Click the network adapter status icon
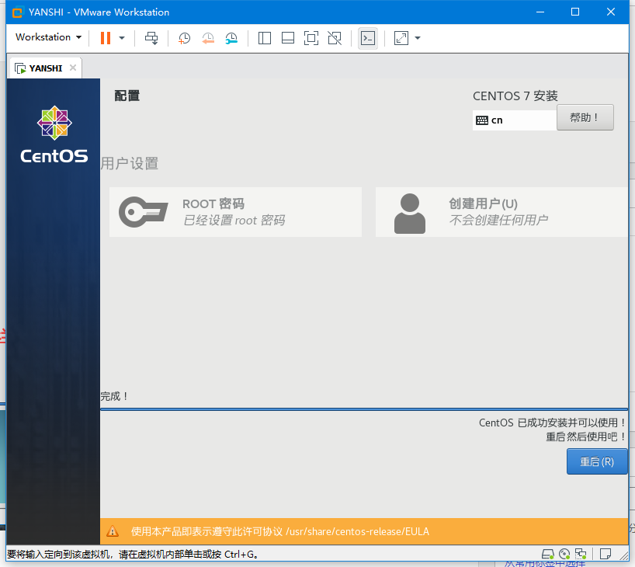Image resolution: width=635 pixels, height=567 pixels. (581, 554)
